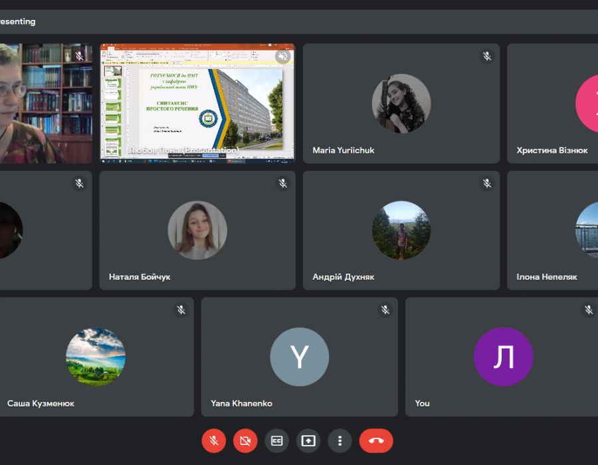Viewport: 598px width, 465px height.
Task: Click muted mic icon on Наталя Бойчук tile
Action: [283, 183]
